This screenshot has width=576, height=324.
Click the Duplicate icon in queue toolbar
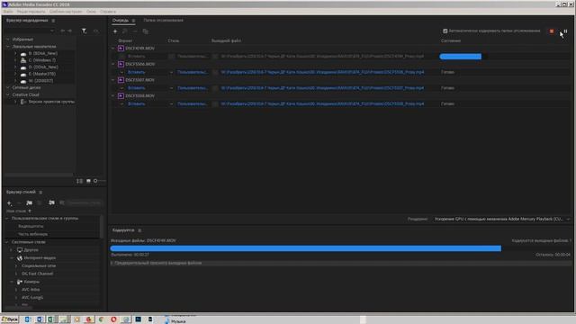point(146,31)
